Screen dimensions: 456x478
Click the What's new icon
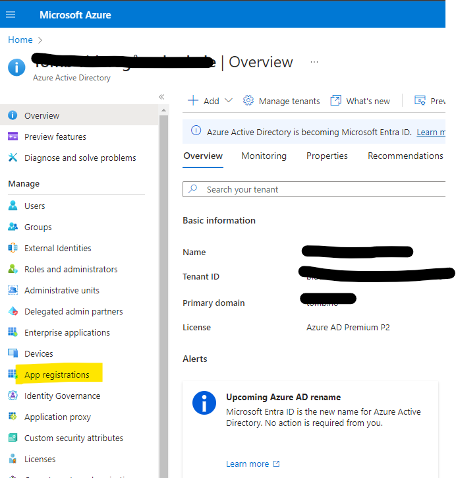(336, 101)
